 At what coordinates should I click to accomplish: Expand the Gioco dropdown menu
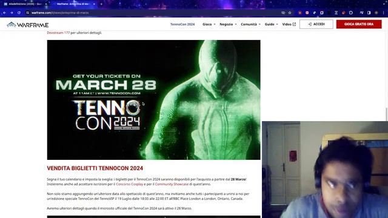209,24
